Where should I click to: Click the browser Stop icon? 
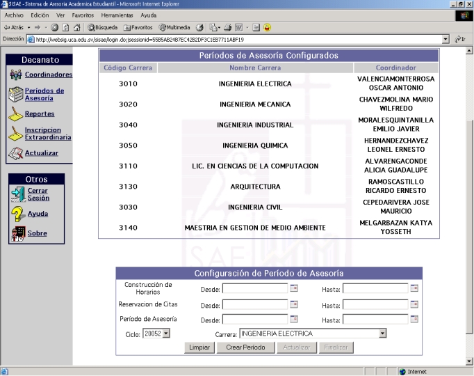coord(54,28)
